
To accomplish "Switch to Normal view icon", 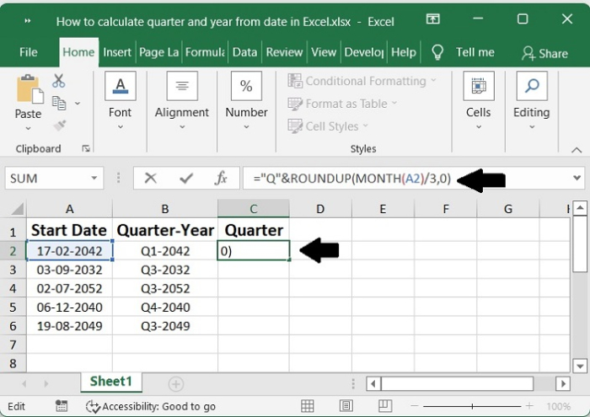I will tap(307, 406).
